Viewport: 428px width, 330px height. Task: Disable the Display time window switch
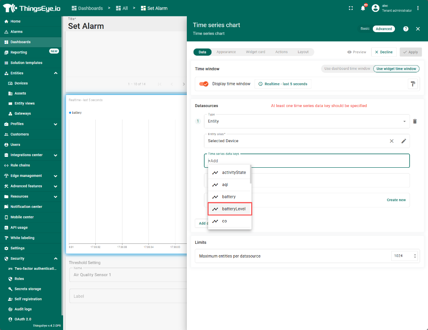204,84
